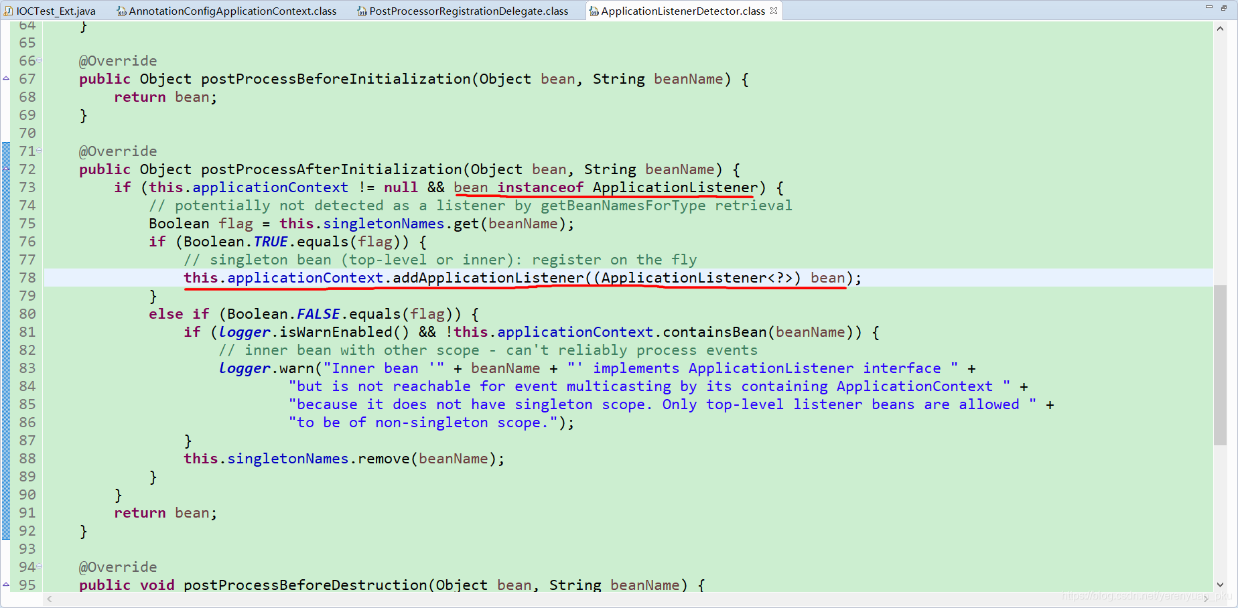Click the horizontal scrollbar left arrow
Screen dimensions: 1238x608
[50, 599]
